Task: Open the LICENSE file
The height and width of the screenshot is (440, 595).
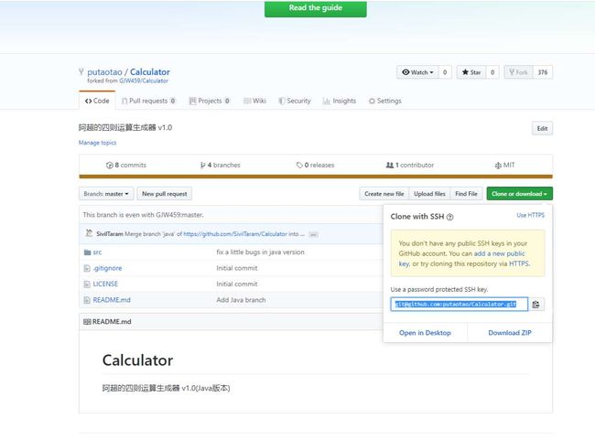Action: point(105,284)
